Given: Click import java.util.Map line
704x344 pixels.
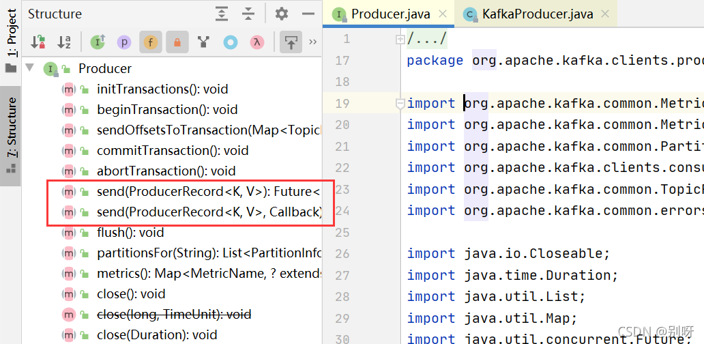Looking at the screenshot, I should click(492, 318).
